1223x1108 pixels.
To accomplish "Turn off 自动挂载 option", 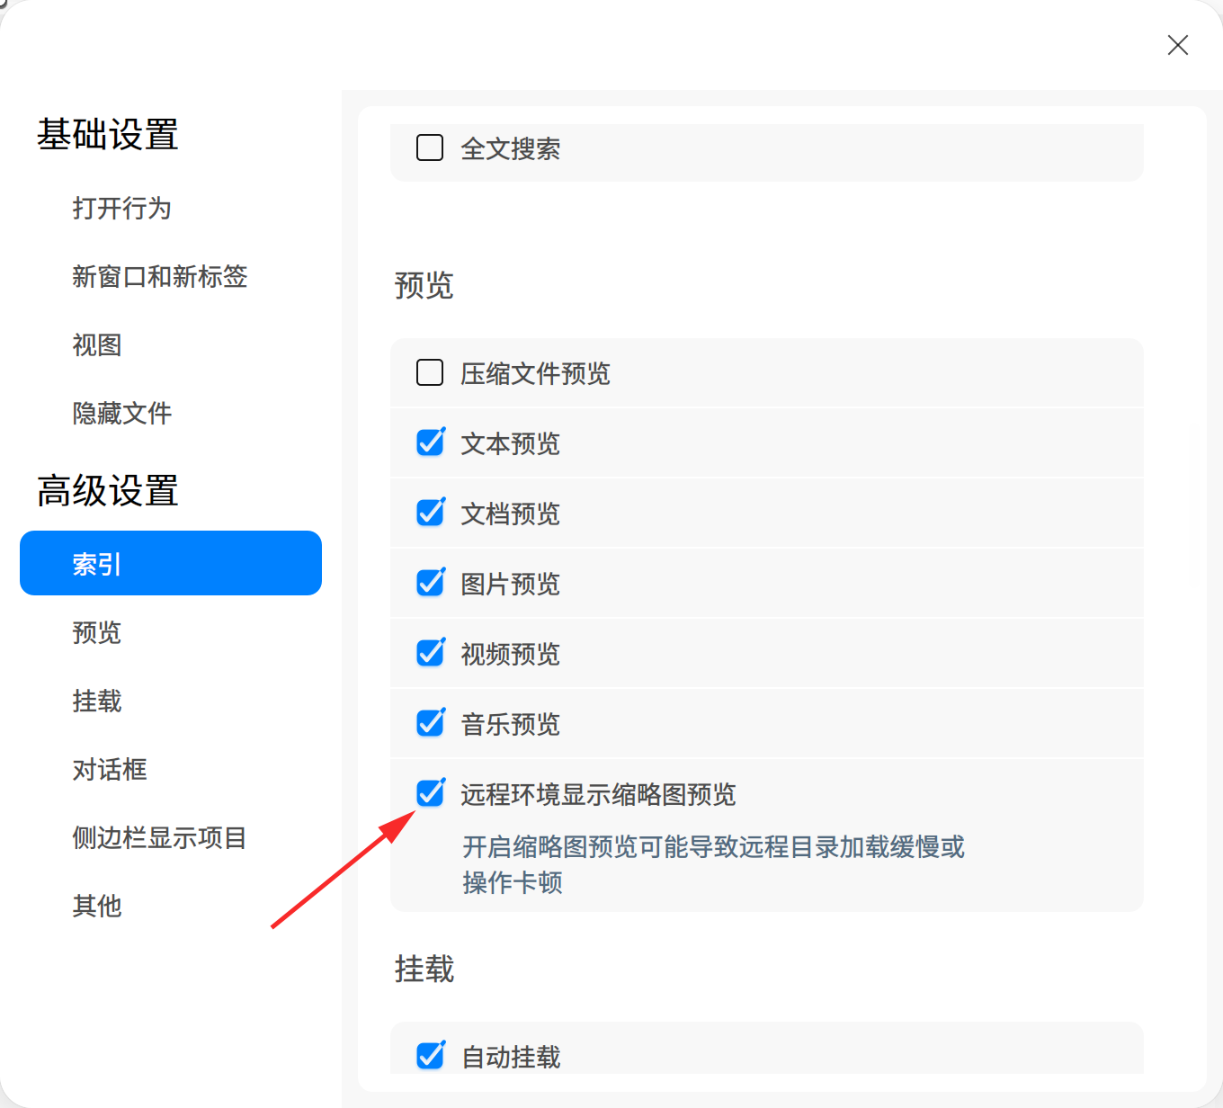I will [430, 1056].
